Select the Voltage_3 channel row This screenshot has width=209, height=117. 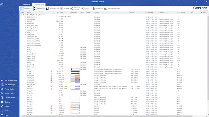[113, 102]
